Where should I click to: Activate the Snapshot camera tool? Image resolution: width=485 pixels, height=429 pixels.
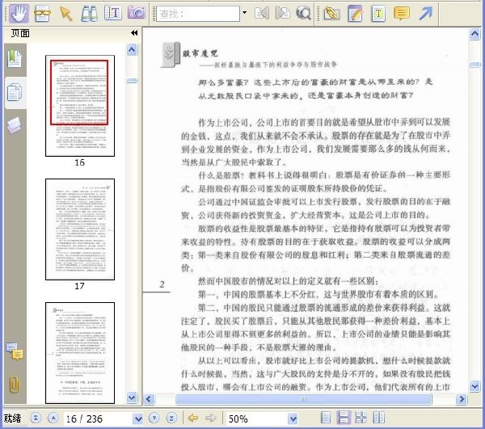(x=137, y=13)
